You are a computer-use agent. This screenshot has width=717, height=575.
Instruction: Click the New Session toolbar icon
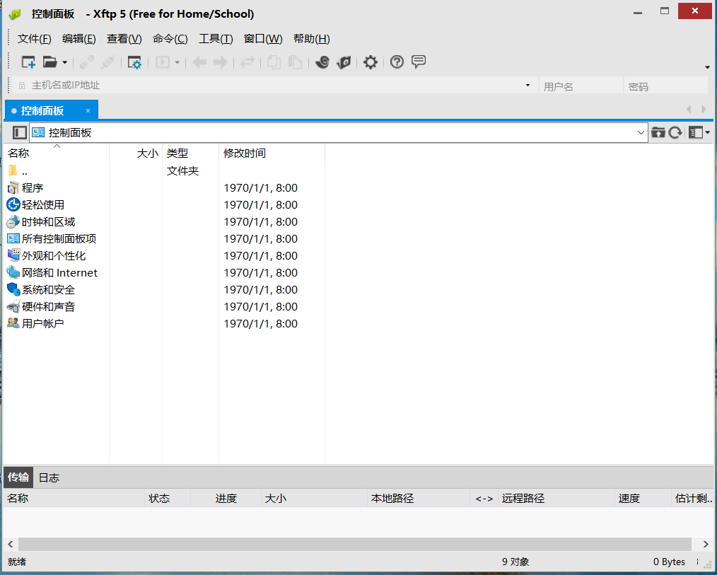pyautogui.click(x=28, y=62)
